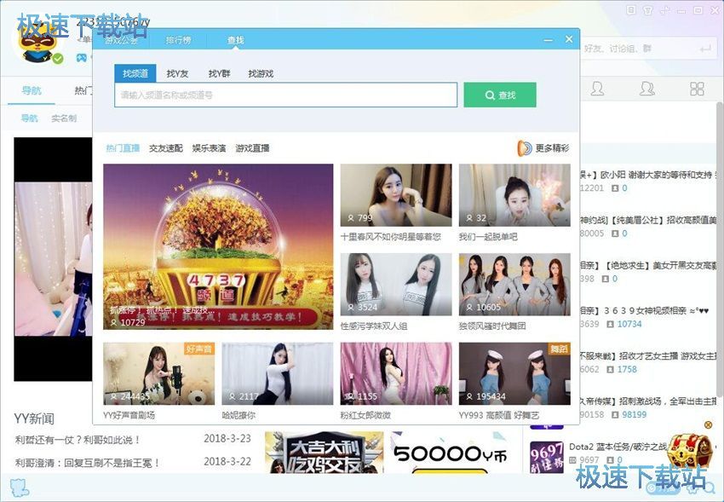Switch to 找Y友 search category
The height and width of the screenshot is (502, 724).
pyautogui.click(x=177, y=73)
